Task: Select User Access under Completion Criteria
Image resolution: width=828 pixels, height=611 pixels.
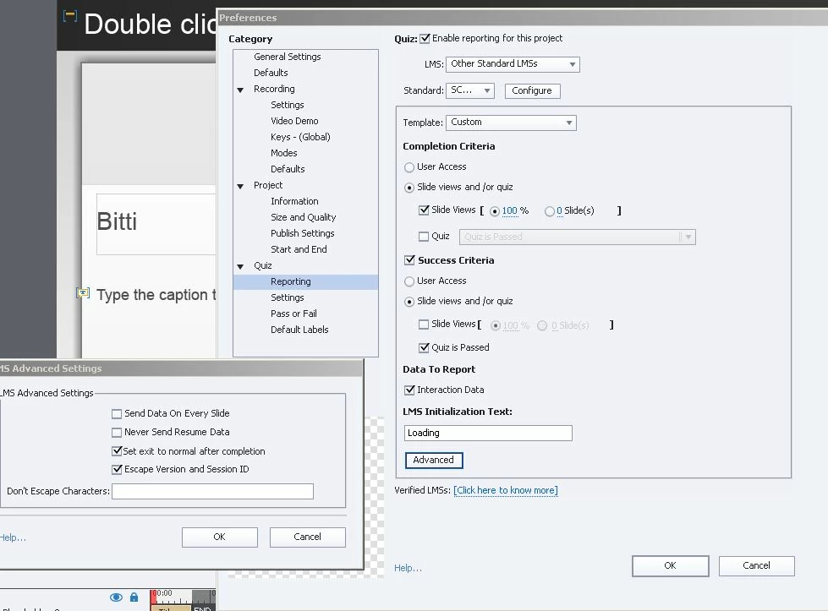Action: click(x=409, y=167)
